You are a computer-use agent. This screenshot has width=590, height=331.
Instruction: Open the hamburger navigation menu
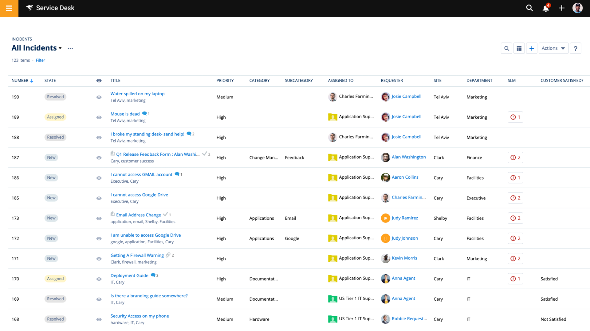9,8
